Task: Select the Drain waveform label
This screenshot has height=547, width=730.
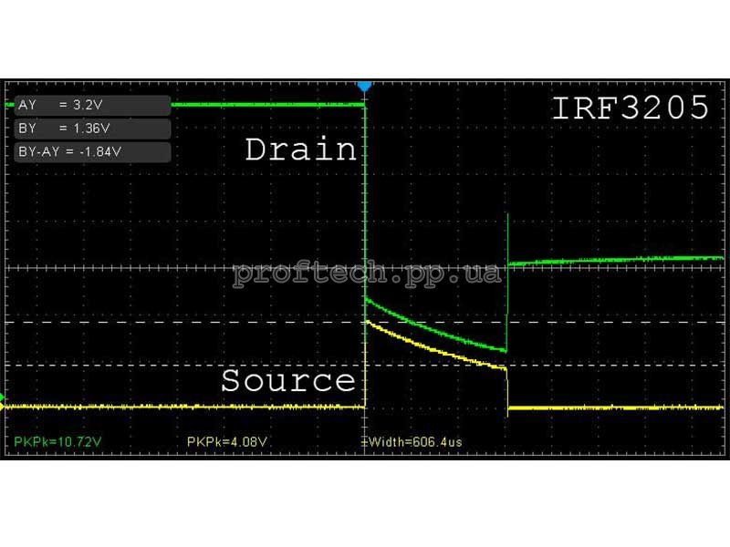Action: coord(300,150)
